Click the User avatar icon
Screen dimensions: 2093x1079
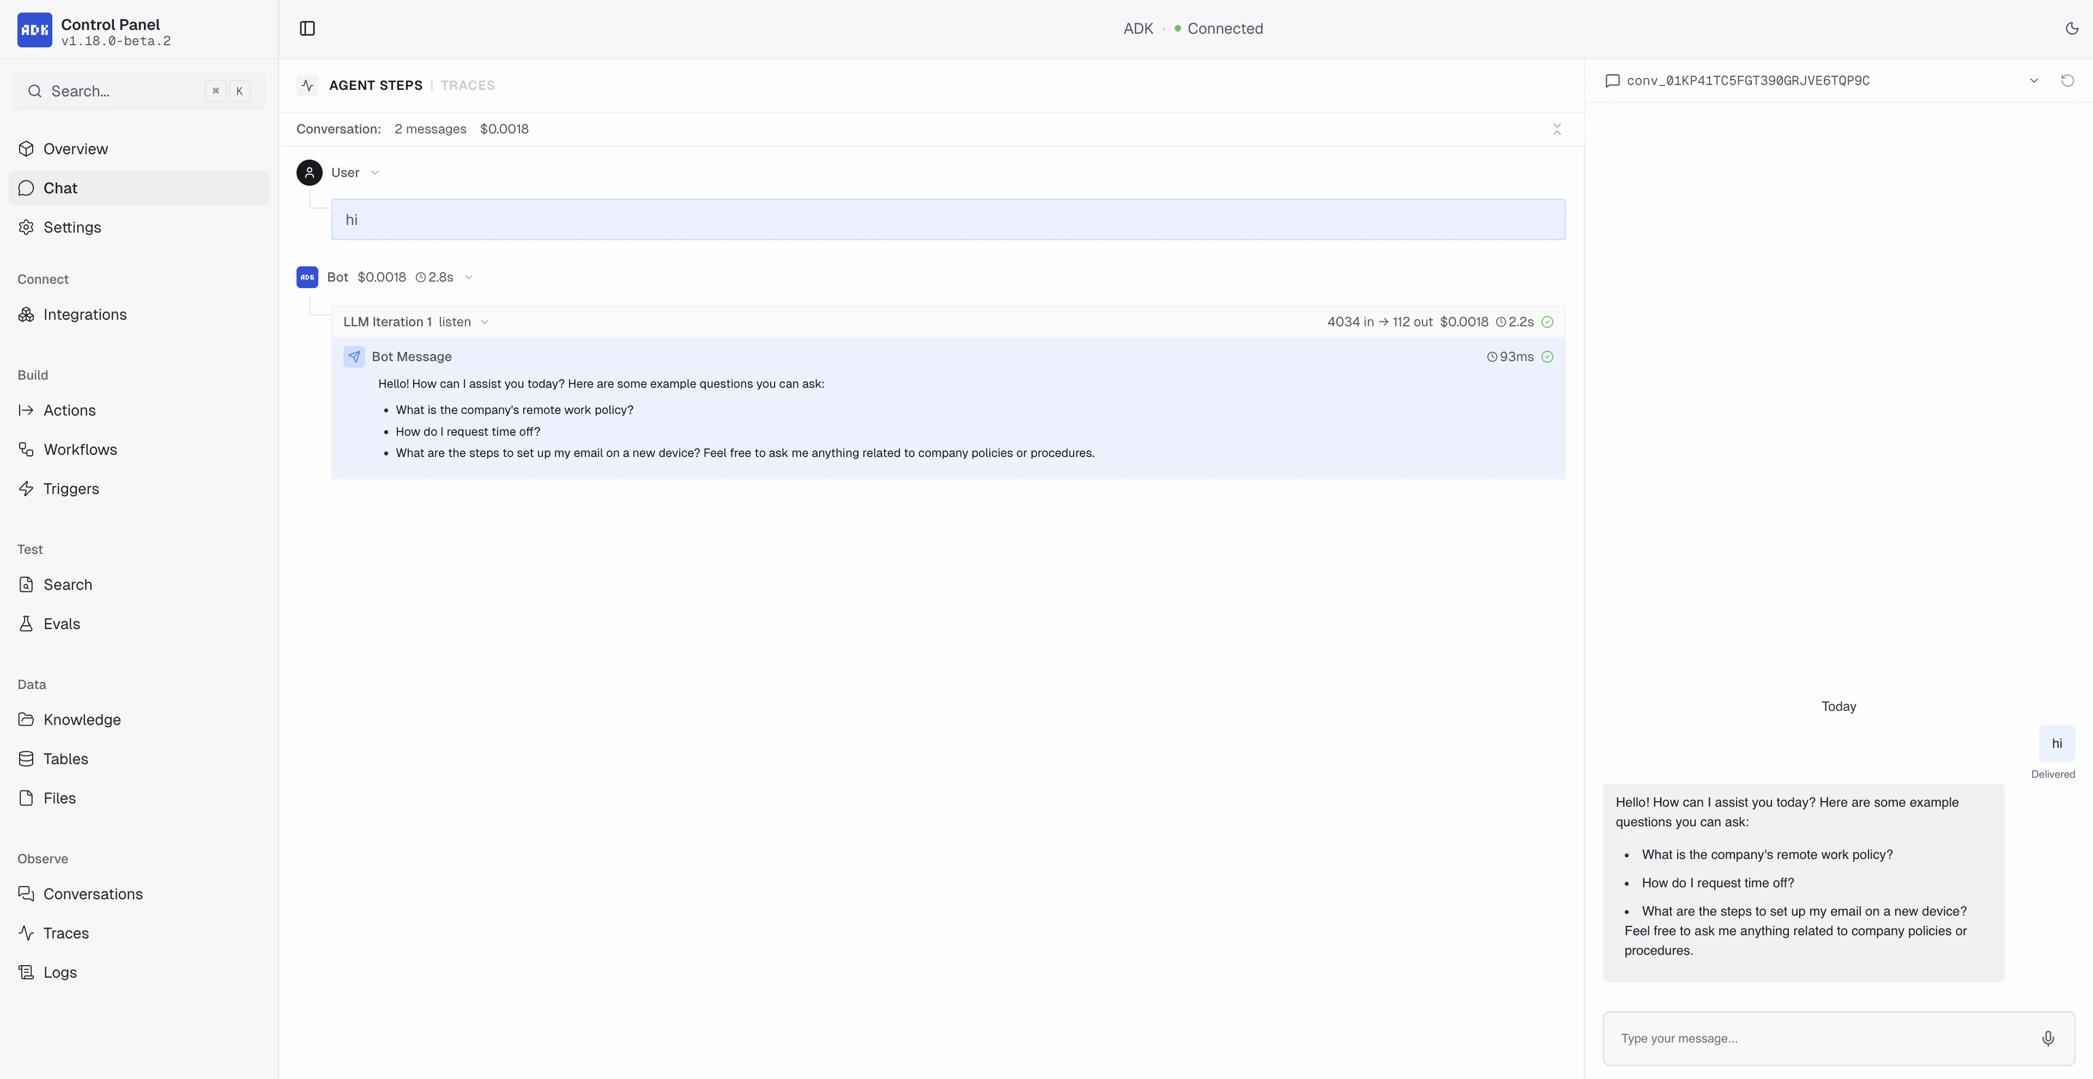coord(308,172)
